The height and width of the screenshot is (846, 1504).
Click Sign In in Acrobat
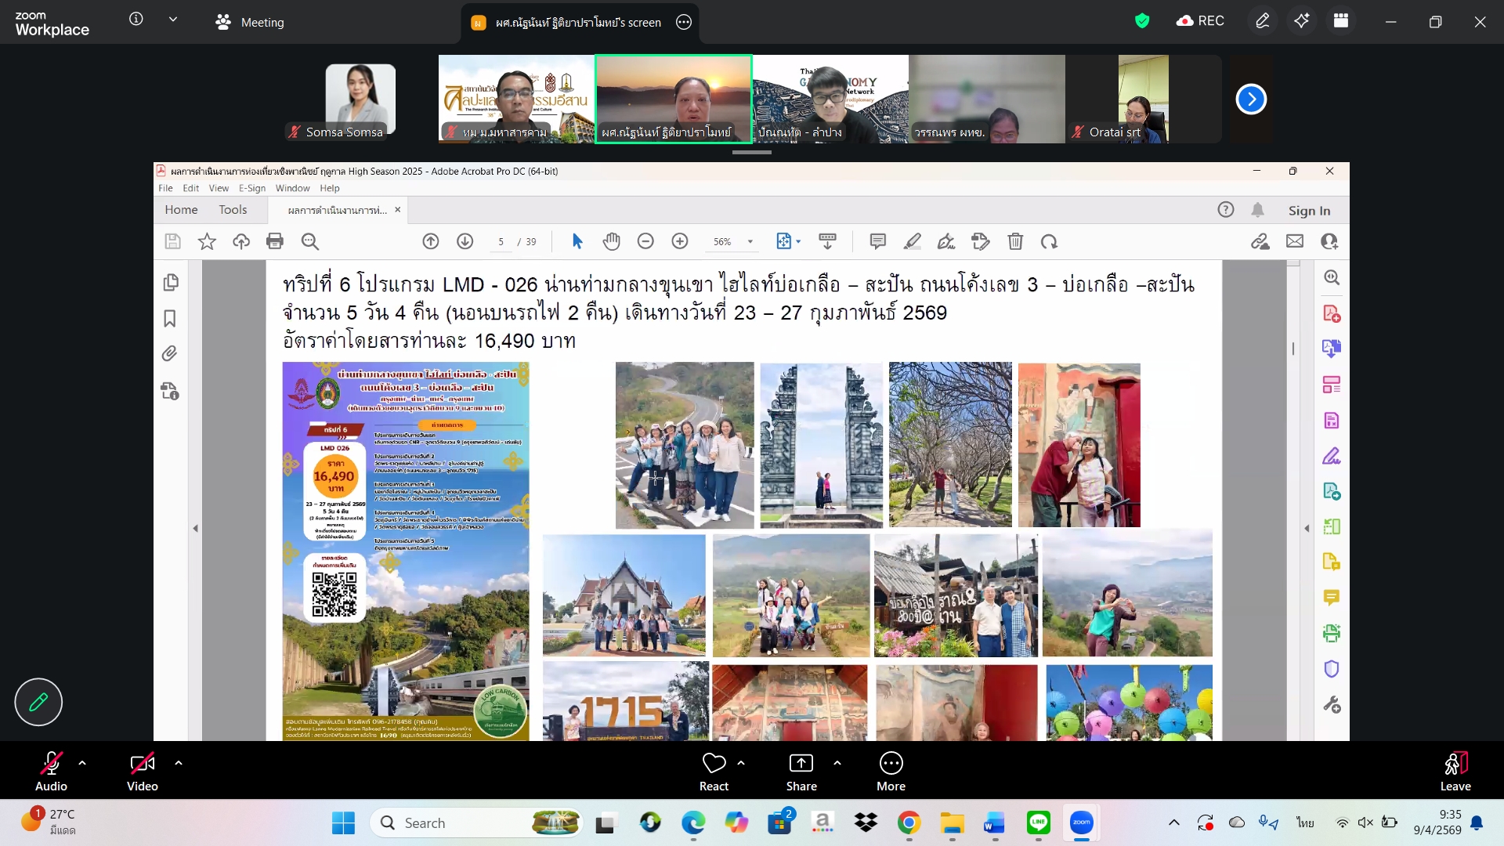point(1309,210)
